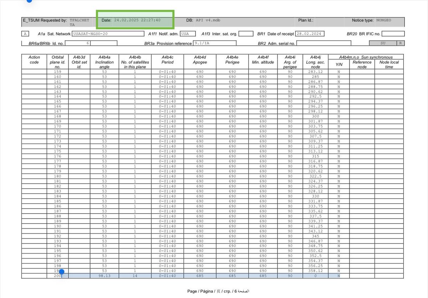Select Apogee value 685 in row 200

pos(200,276)
